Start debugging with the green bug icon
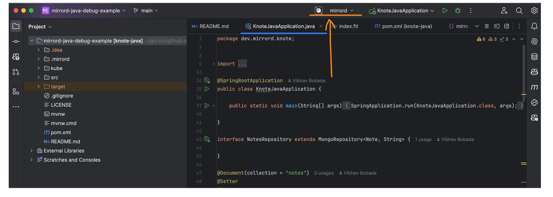The image size is (553, 197). point(458,11)
